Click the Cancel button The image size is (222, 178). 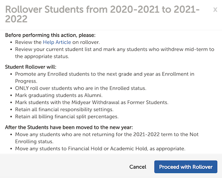click(x=138, y=167)
